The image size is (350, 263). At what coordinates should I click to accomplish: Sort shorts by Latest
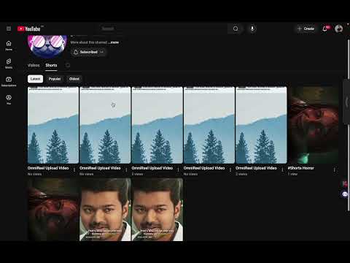coord(35,79)
